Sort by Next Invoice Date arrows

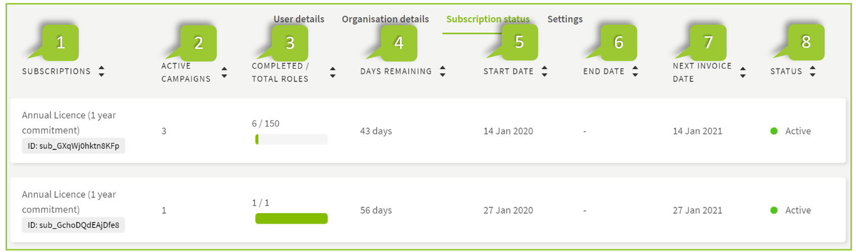point(743,73)
